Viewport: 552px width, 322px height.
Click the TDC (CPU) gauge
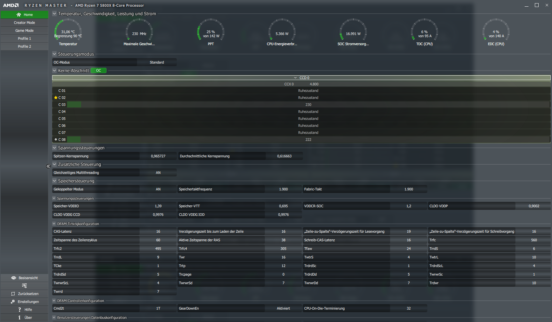point(424,32)
